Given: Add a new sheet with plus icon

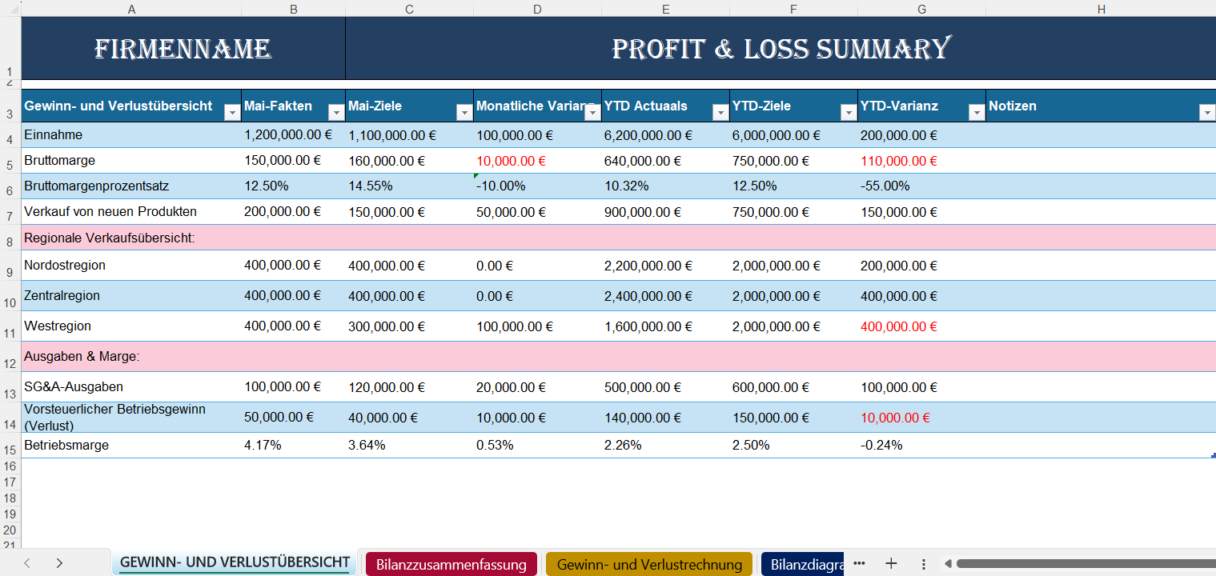Looking at the screenshot, I should (891, 563).
